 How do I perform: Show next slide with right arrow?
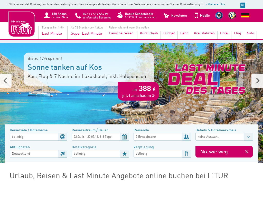257,81
